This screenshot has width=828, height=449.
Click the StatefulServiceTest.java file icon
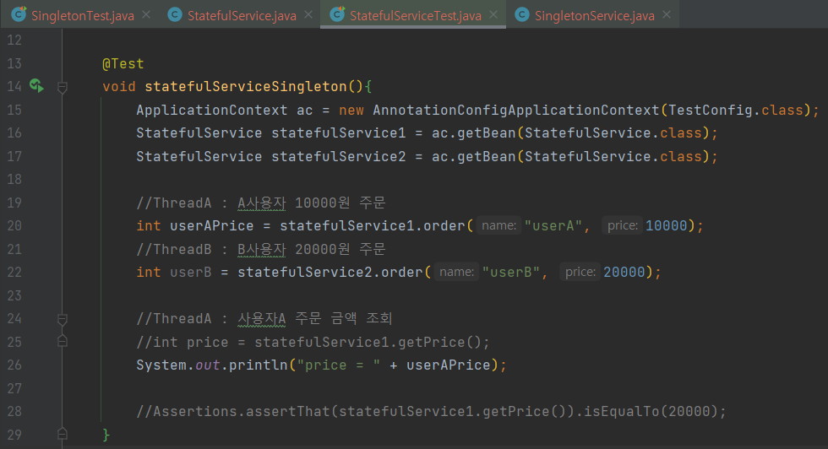[x=337, y=14]
